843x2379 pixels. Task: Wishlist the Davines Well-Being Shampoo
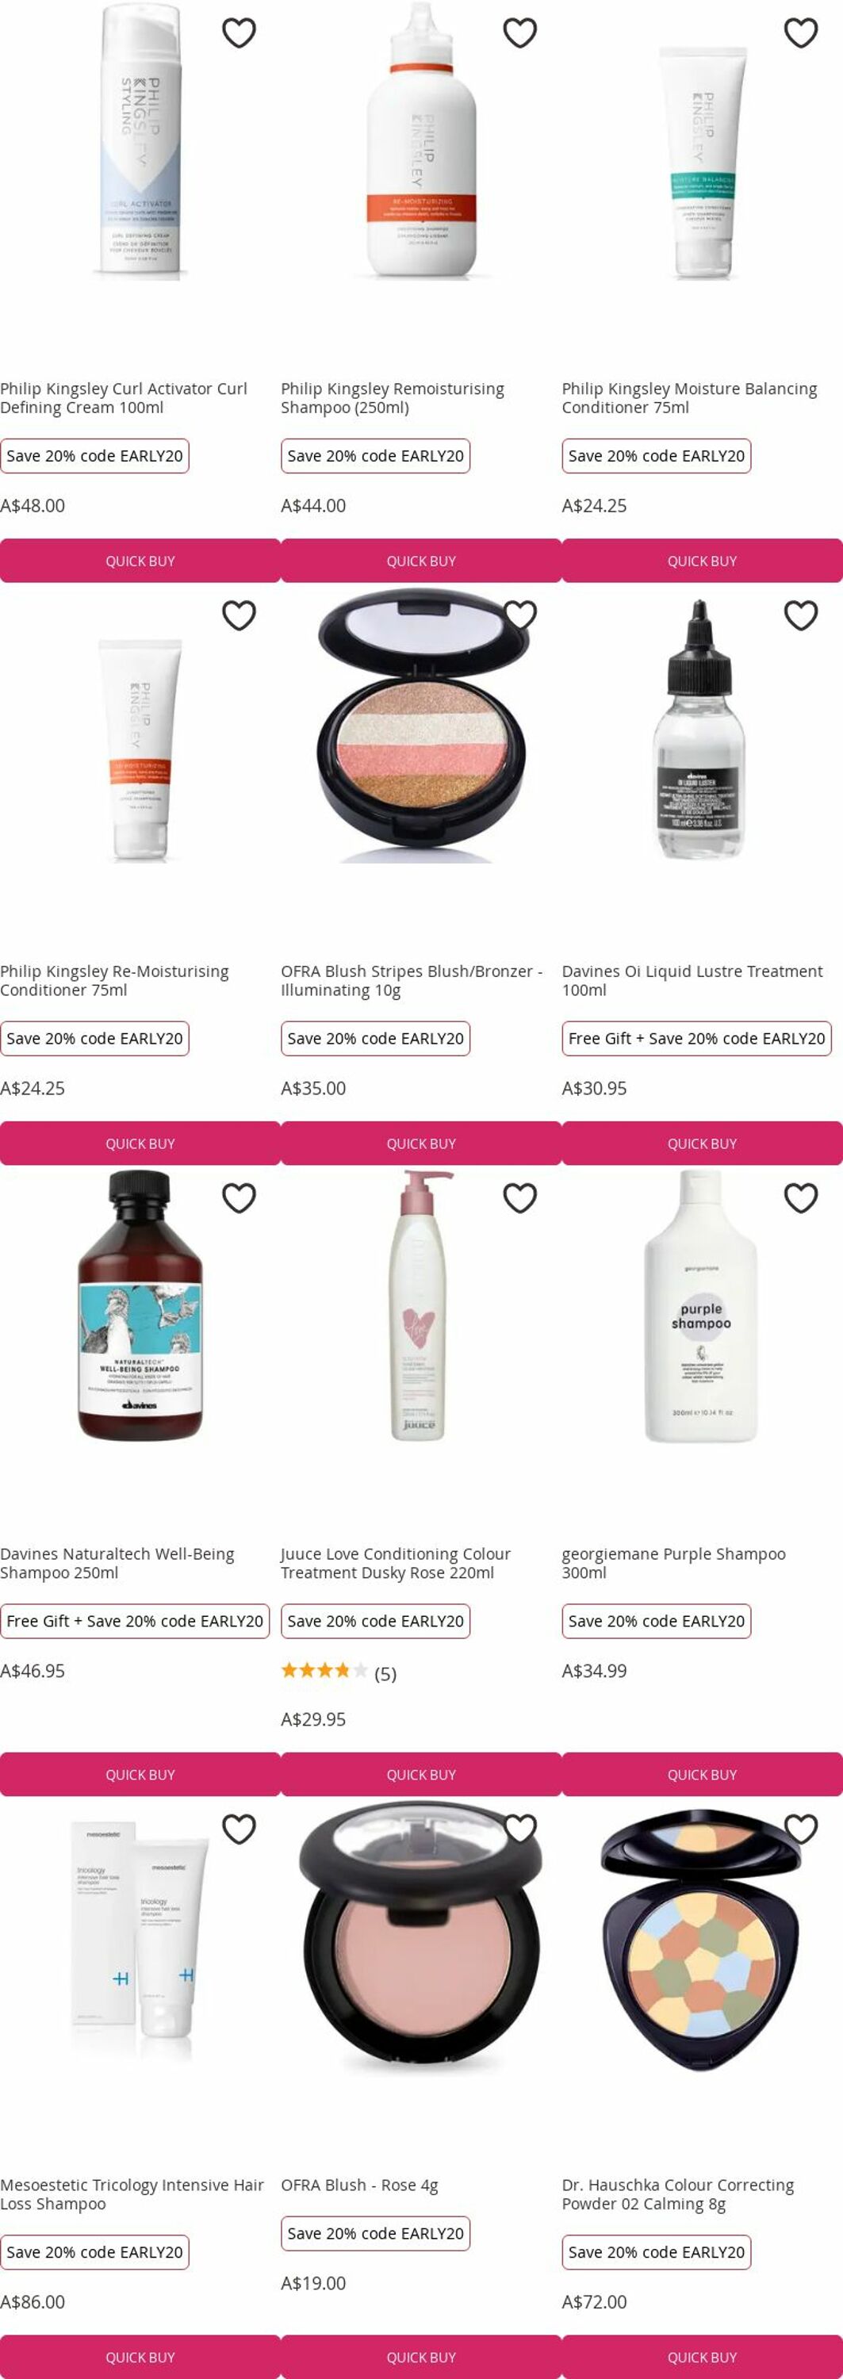[239, 1197]
